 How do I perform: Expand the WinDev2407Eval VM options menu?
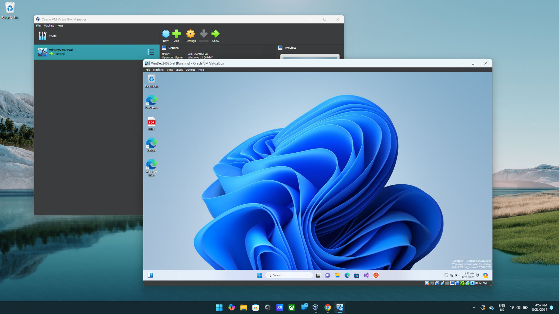[x=151, y=52]
